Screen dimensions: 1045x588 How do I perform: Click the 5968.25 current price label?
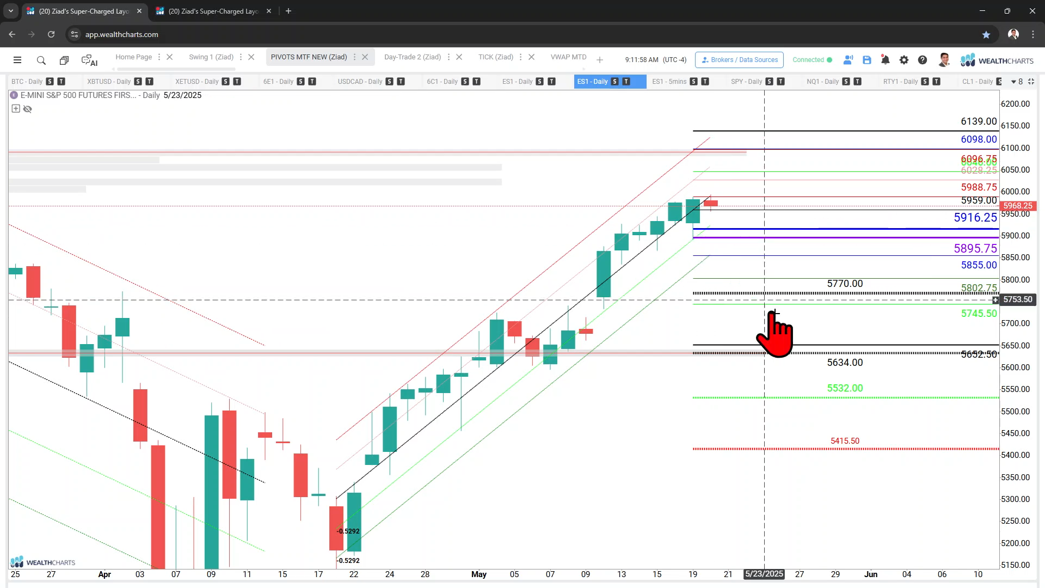click(x=1017, y=206)
